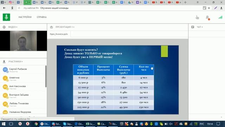
Task: Click the reader mode icon in address bar
Action: pos(205,8)
